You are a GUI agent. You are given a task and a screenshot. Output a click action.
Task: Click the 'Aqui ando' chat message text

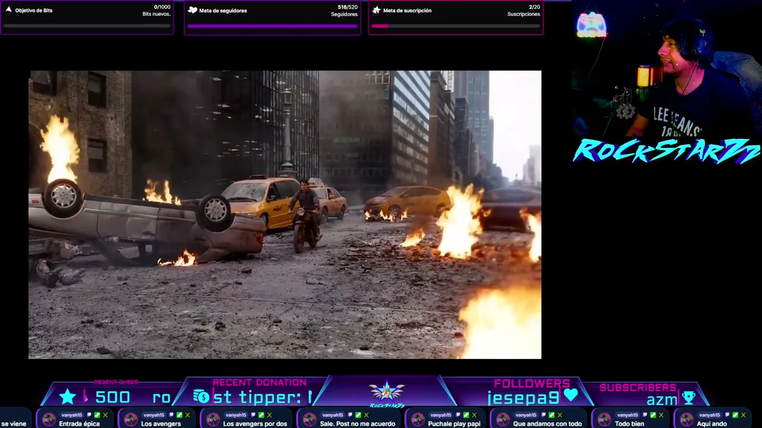(711, 424)
